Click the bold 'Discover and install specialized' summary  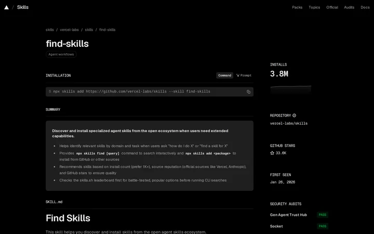coord(140,134)
